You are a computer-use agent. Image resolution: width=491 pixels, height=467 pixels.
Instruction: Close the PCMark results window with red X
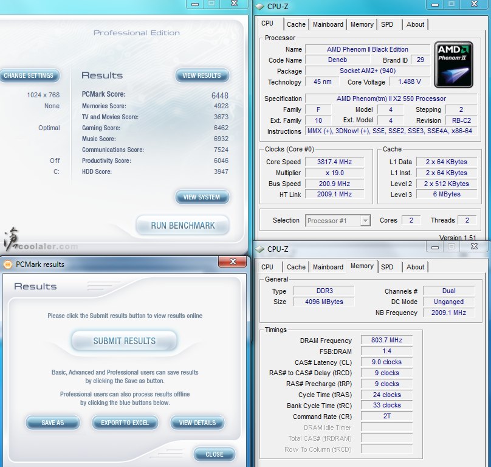pyautogui.click(x=232, y=261)
